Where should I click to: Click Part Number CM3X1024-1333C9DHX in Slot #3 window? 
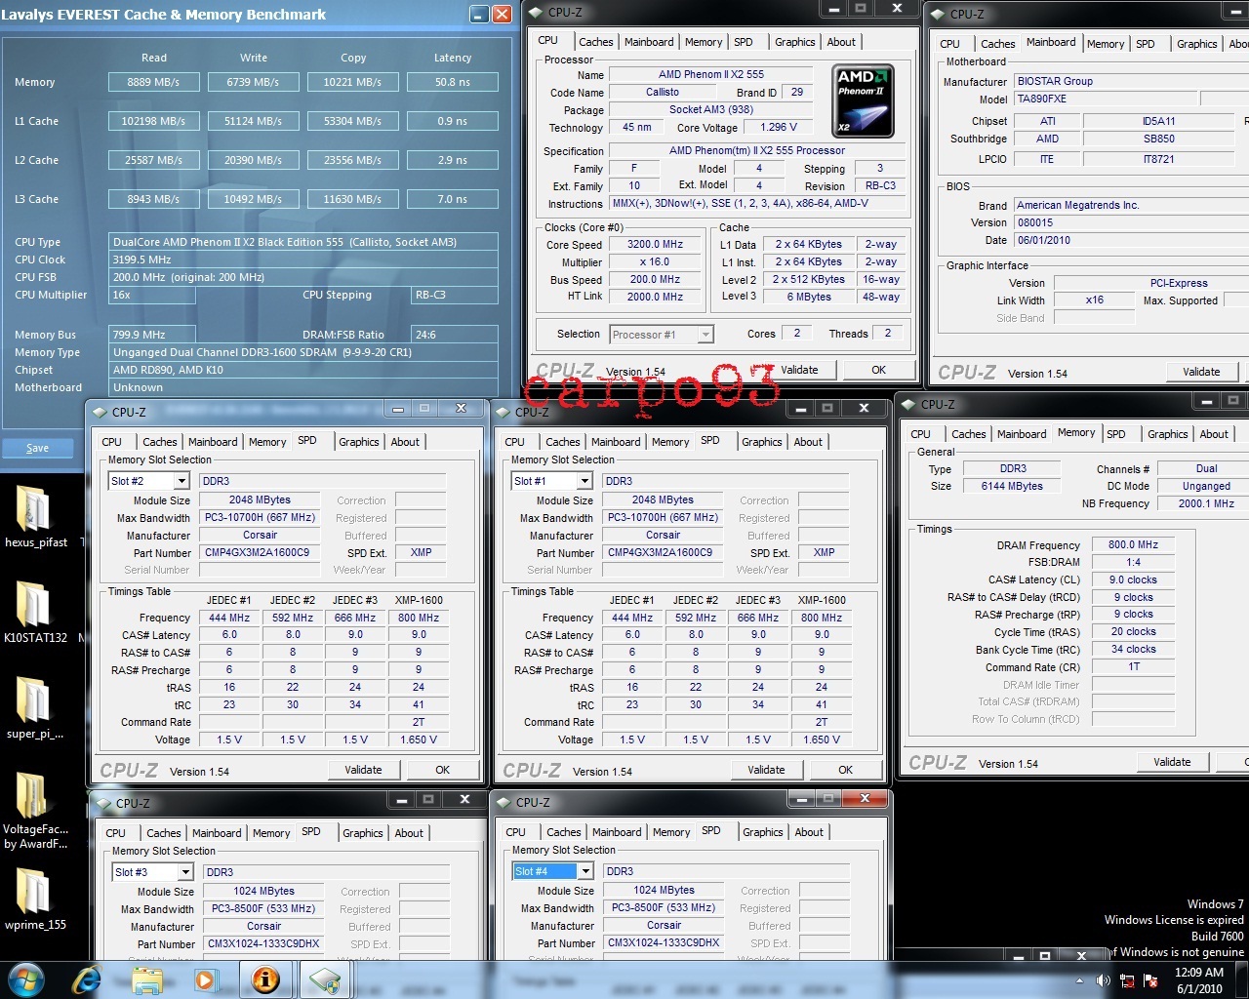(x=263, y=944)
